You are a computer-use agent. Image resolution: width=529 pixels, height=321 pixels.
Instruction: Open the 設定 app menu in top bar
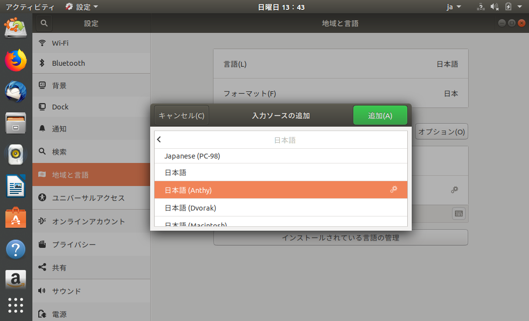coord(81,7)
